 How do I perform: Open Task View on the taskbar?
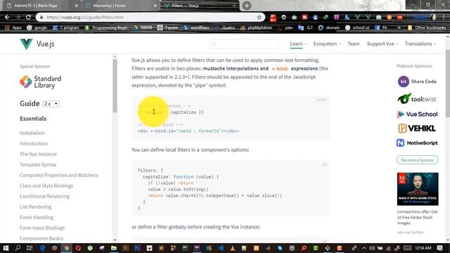click(30, 248)
